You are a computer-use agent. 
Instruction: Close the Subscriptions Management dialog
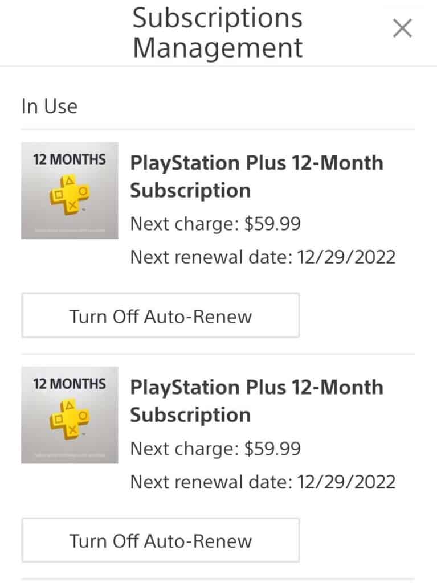402,28
